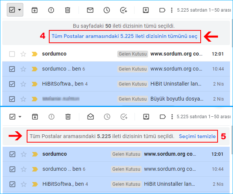Image resolution: width=233 pixels, height=194 pixels.
Task: Uncheck the HiBitSoftwa. row in the upper list
Action: pos(12,84)
